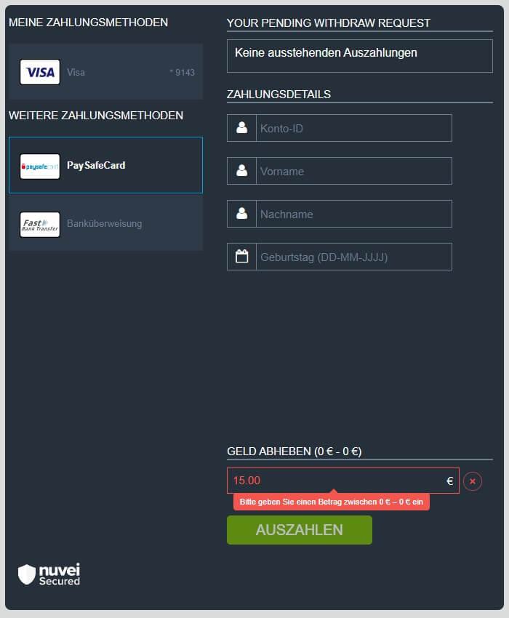Select the Nachname text field
Viewport: 509px width, 618px height.
coord(353,214)
